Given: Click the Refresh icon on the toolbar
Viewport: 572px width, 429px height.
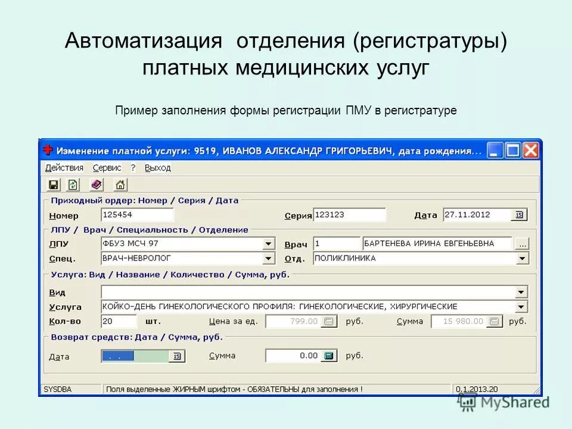Looking at the screenshot, I should 71,184.
